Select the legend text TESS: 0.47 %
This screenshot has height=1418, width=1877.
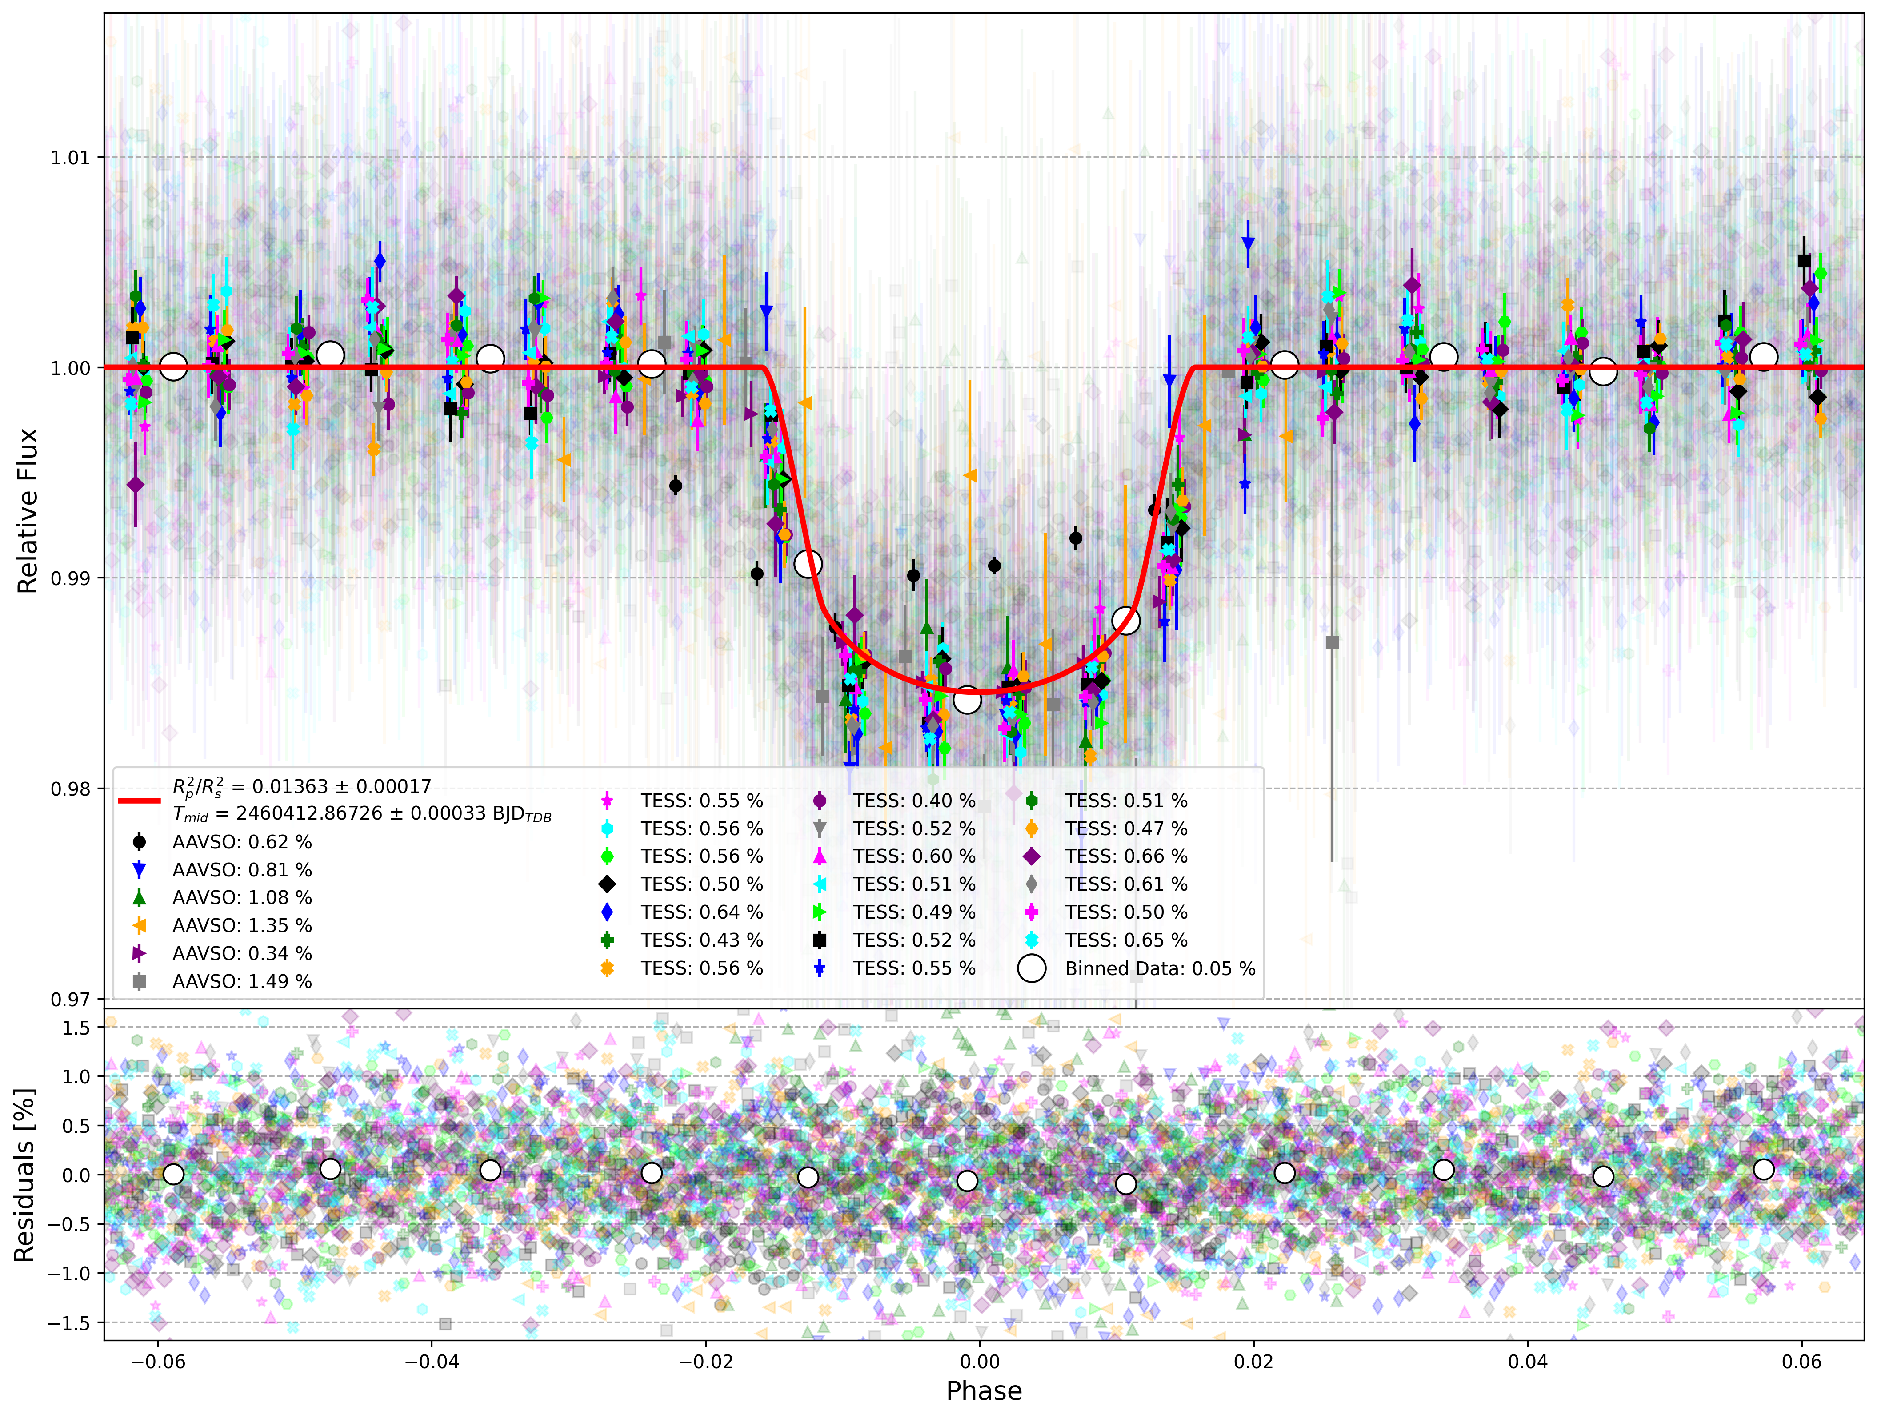pos(1127,828)
